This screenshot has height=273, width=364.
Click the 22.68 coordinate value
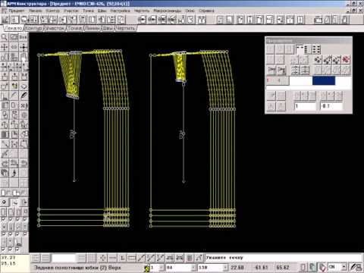coord(237,268)
